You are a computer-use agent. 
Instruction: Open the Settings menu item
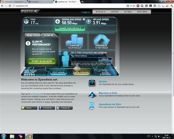click(128, 12)
